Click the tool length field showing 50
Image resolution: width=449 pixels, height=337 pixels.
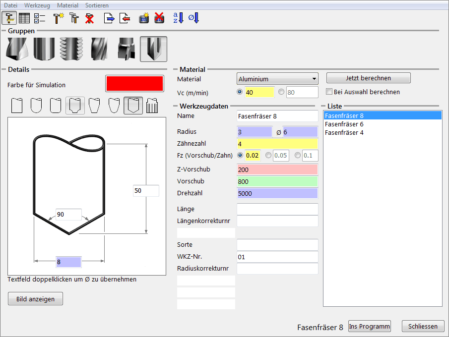click(146, 190)
